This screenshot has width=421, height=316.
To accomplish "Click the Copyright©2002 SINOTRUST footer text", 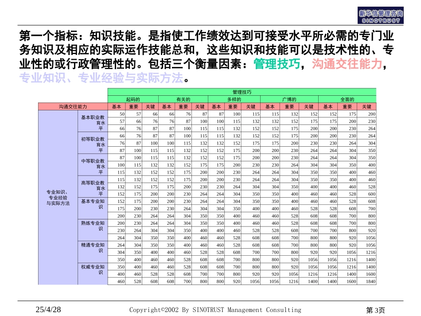I will click(215, 310).
